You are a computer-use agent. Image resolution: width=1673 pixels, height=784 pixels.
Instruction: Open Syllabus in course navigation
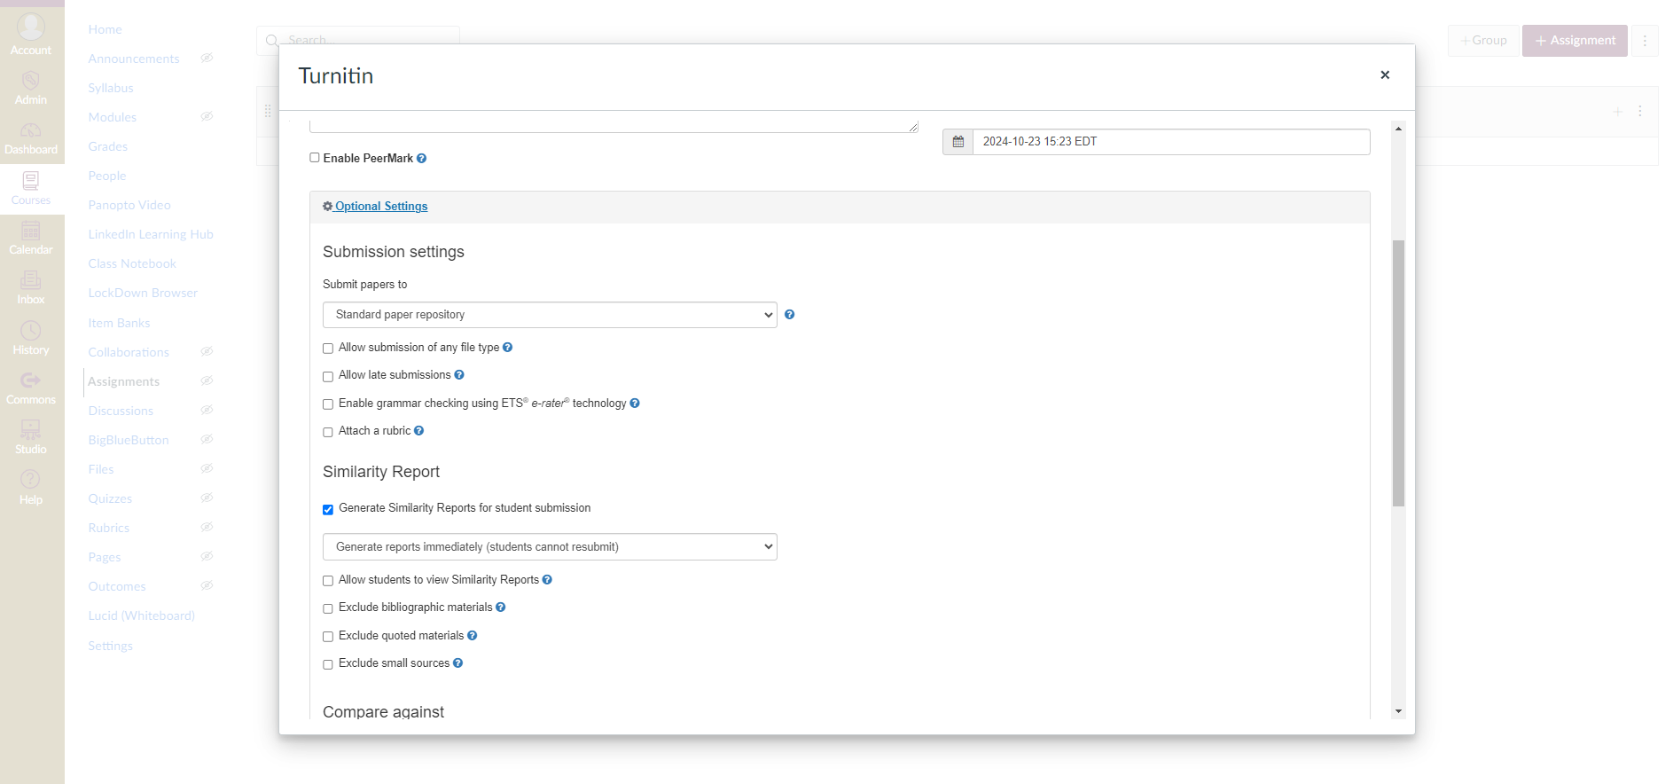click(x=111, y=89)
